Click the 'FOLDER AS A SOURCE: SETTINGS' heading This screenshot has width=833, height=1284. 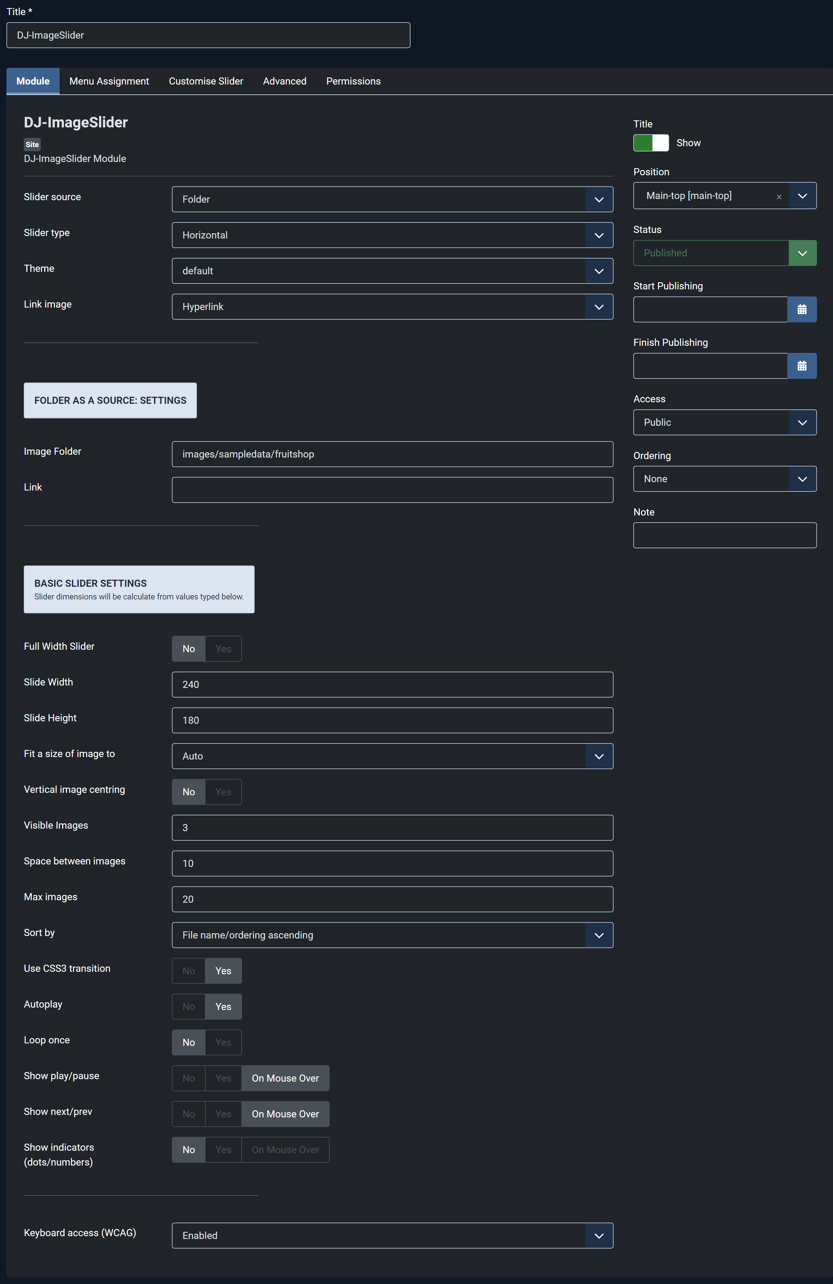click(110, 400)
